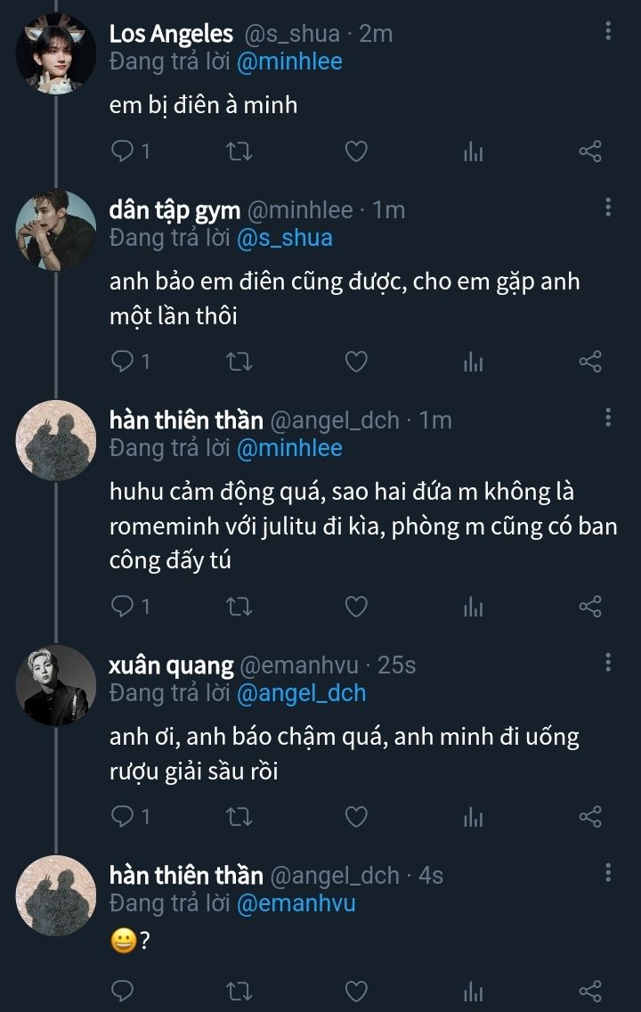Screen dimensions: 641x1012
Task: Open more options for xuân quang's tweet
Action: (608, 662)
